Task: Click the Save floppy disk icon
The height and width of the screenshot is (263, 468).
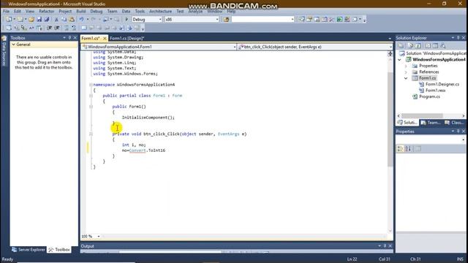Action: 39,20
